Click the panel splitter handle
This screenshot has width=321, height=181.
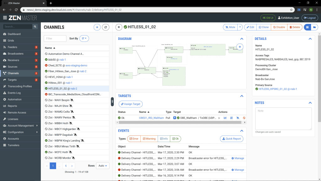pyautogui.click(x=113, y=102)
